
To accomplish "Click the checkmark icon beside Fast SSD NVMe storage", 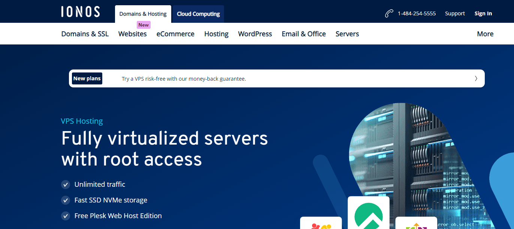I will coord(66,200).
